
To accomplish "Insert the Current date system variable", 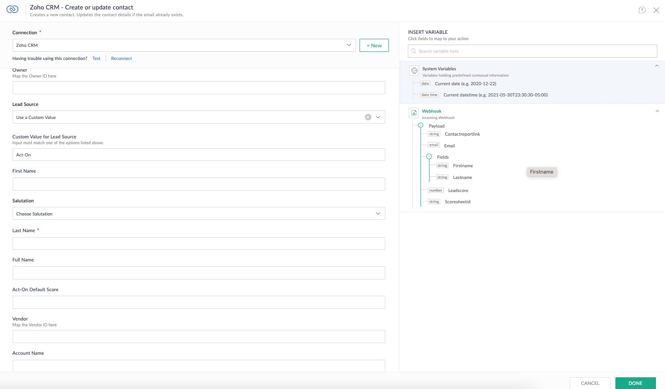I will pos(465,84).
